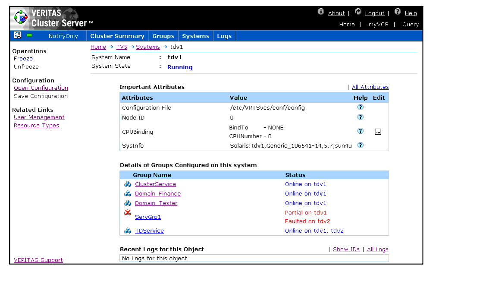
Task: Click the help icon for CPUBinding
Action: coord(361,131)
